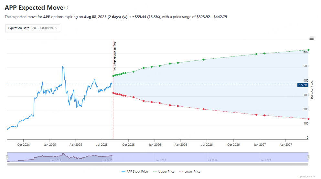The width and height of the screenshot is (321, 179).
Task: Click the info icon beside APP Expected Move
Action: point(66,7)
